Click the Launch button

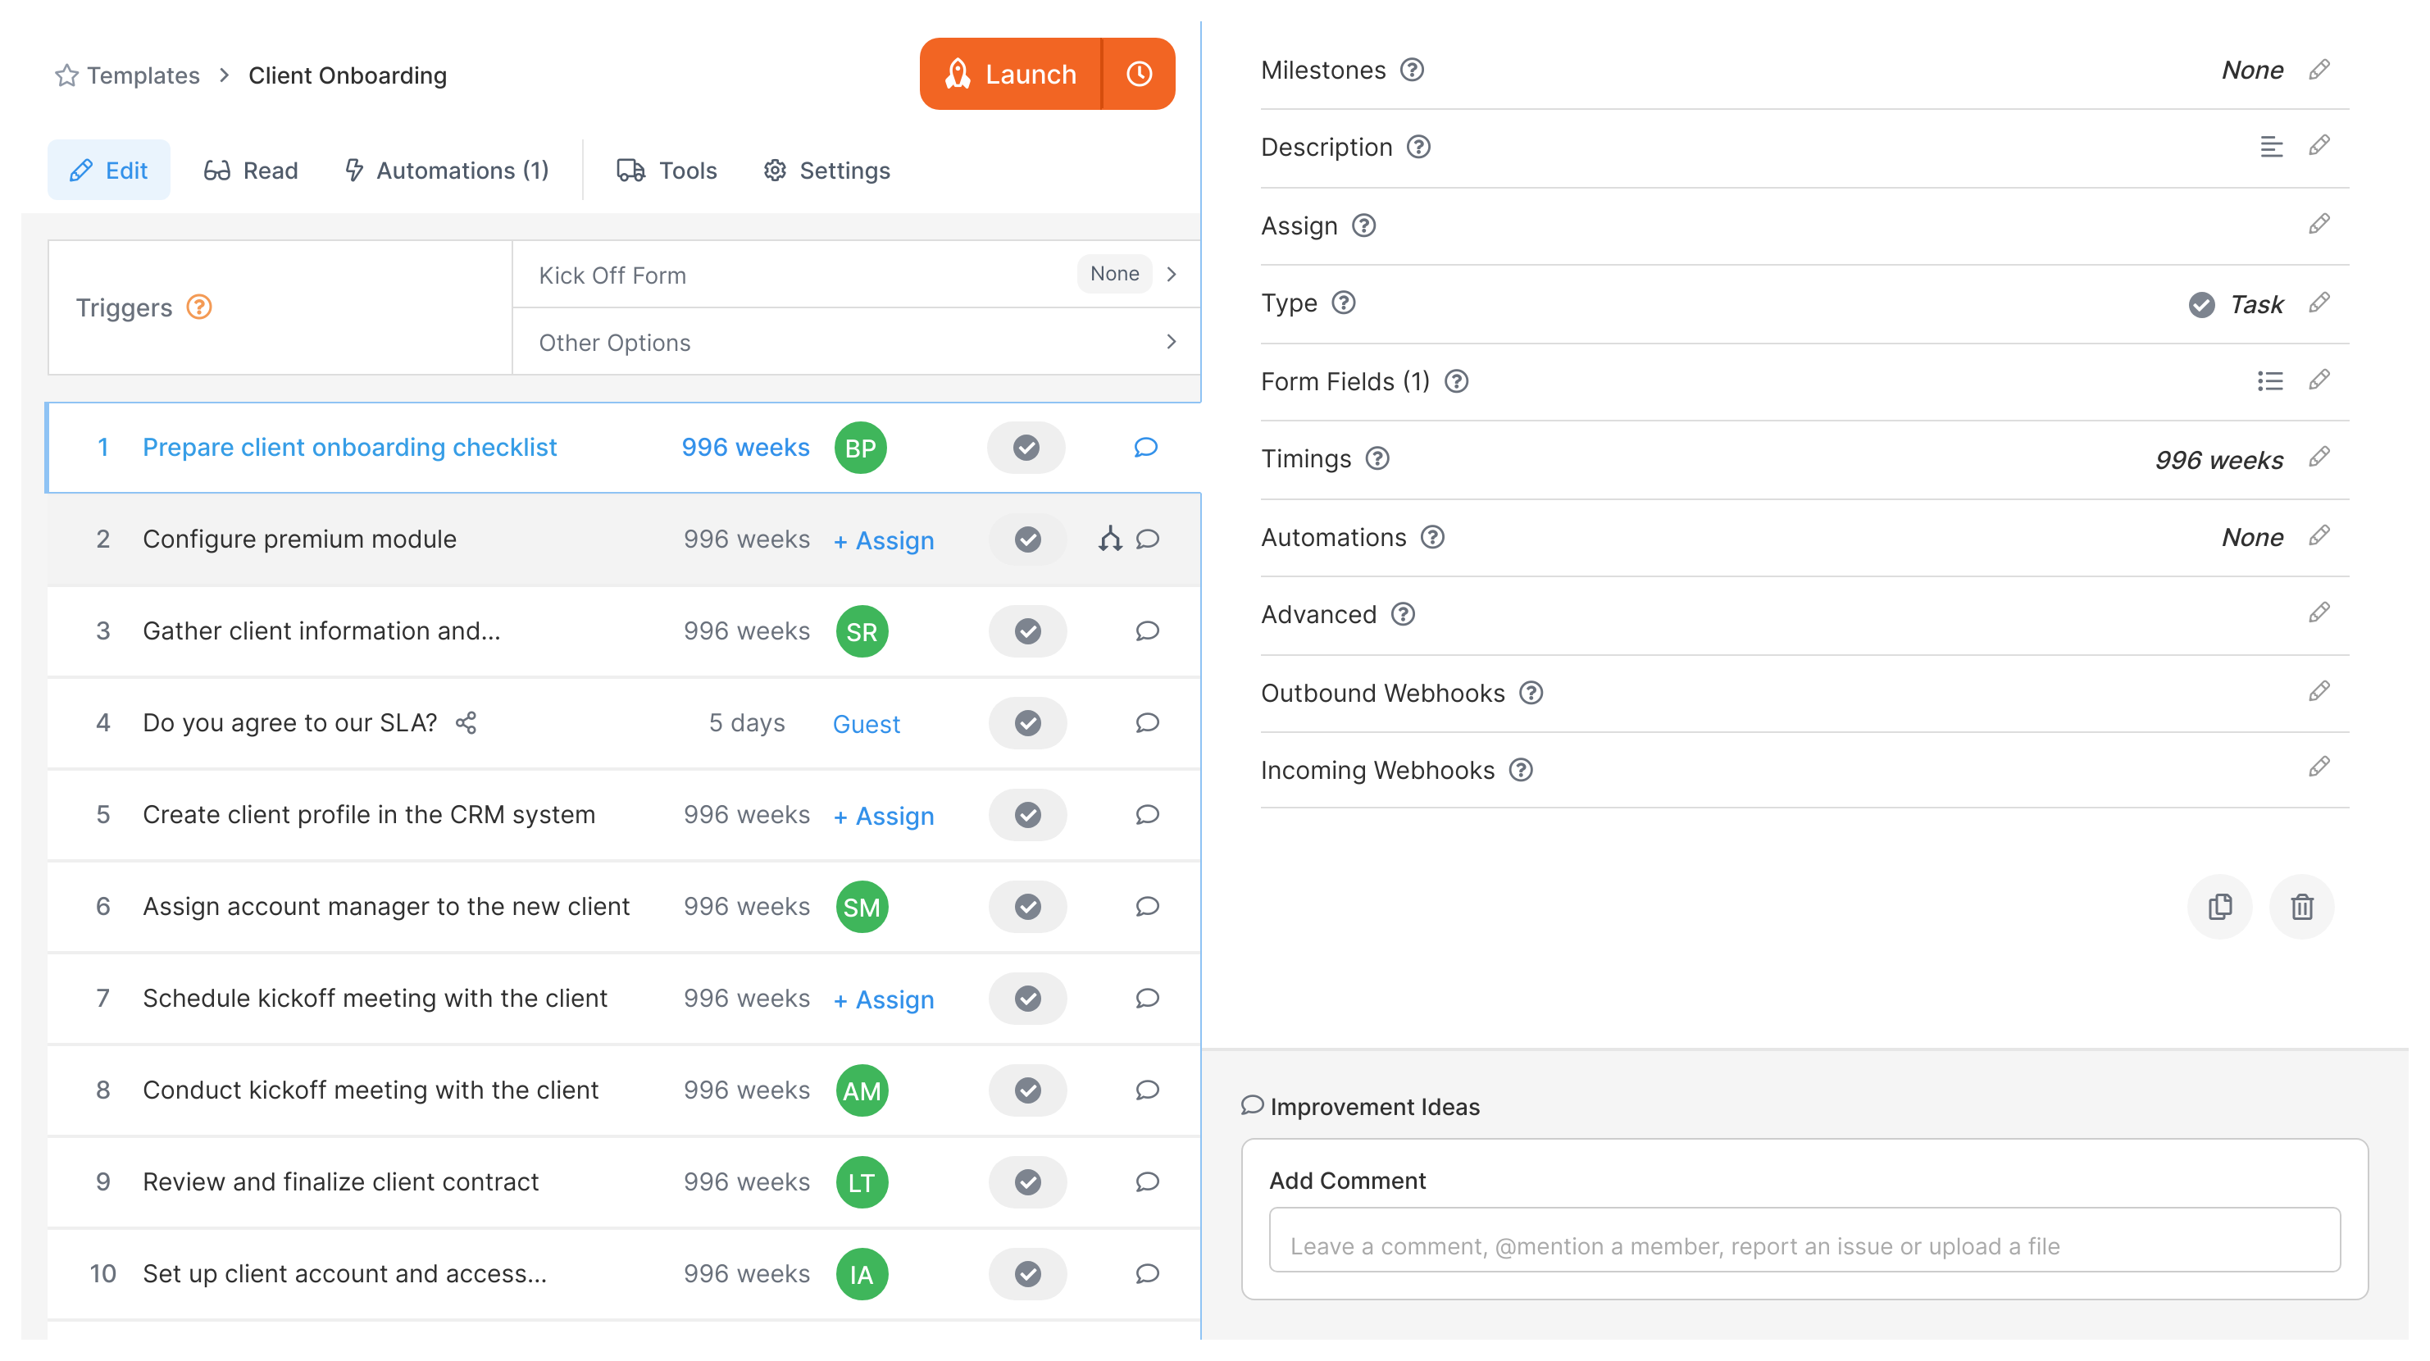pyautogui.click(x=1010, y=73)
